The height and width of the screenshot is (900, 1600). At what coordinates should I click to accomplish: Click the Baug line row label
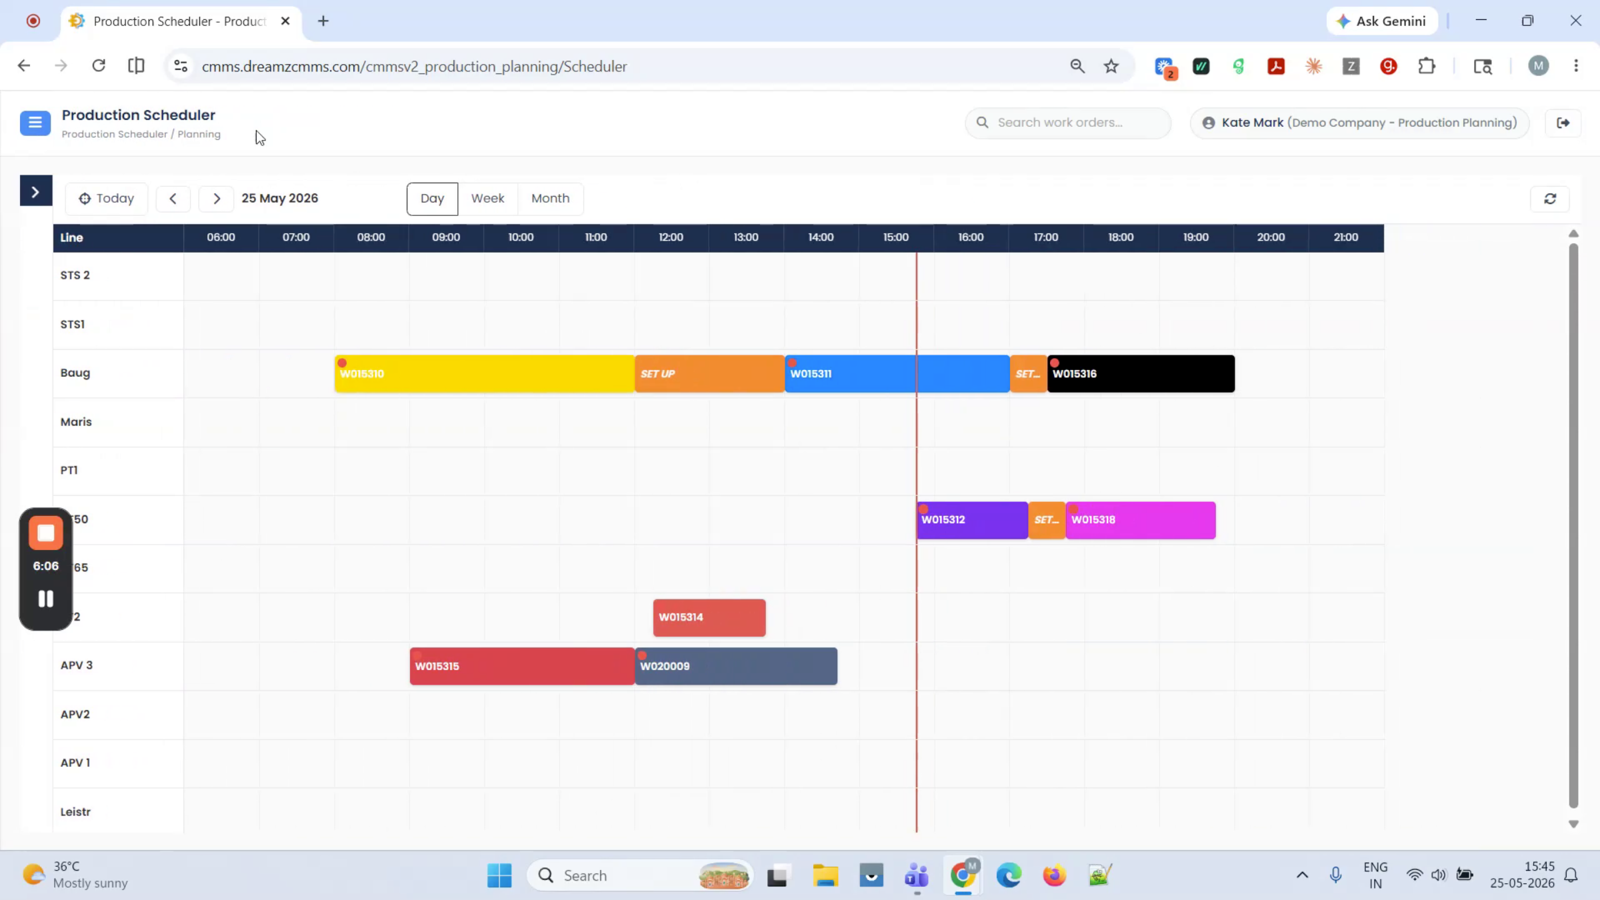tap(75, 373)
